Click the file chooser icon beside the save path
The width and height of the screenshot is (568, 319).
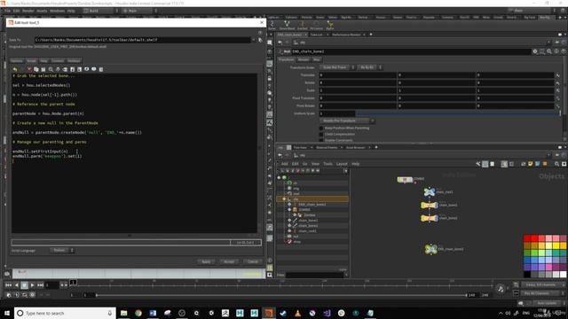point(260,40)
